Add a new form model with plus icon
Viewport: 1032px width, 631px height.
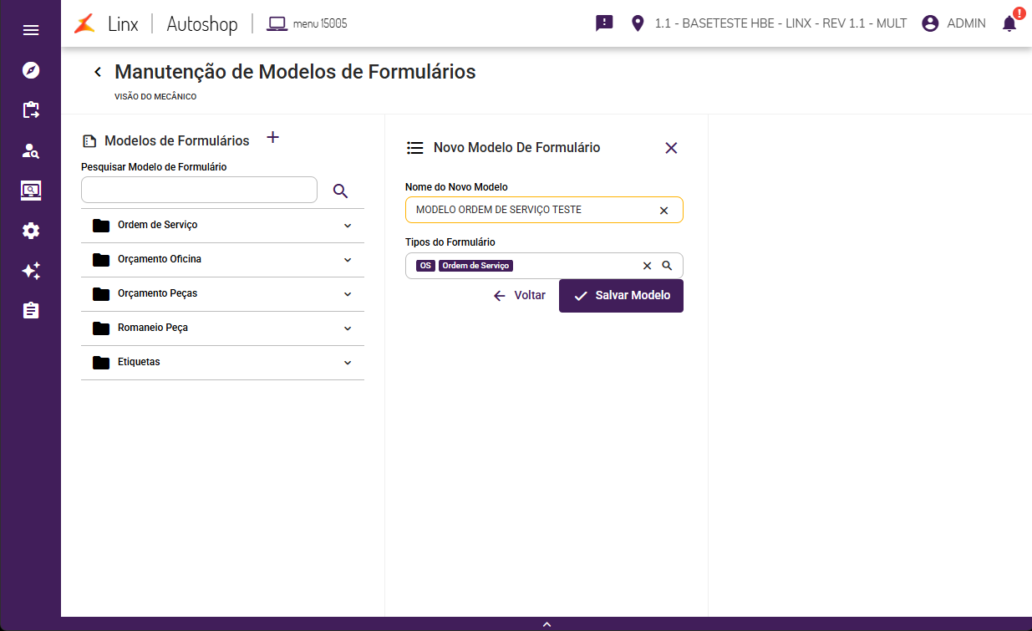pos(272,138)
